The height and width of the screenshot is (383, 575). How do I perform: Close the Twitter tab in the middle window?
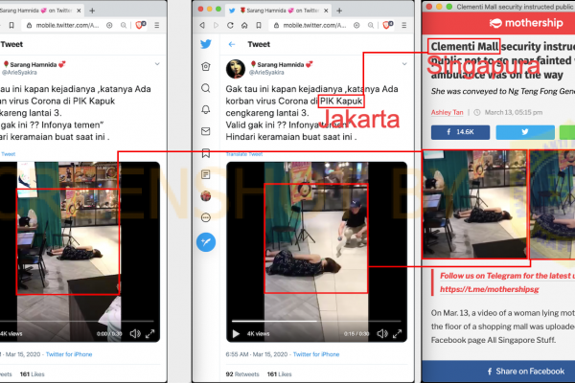click(326, 11)
